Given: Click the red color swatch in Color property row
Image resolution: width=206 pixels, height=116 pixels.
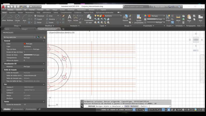Looking at the screenshot, I should pyautogui.click(x=25, y=44).
